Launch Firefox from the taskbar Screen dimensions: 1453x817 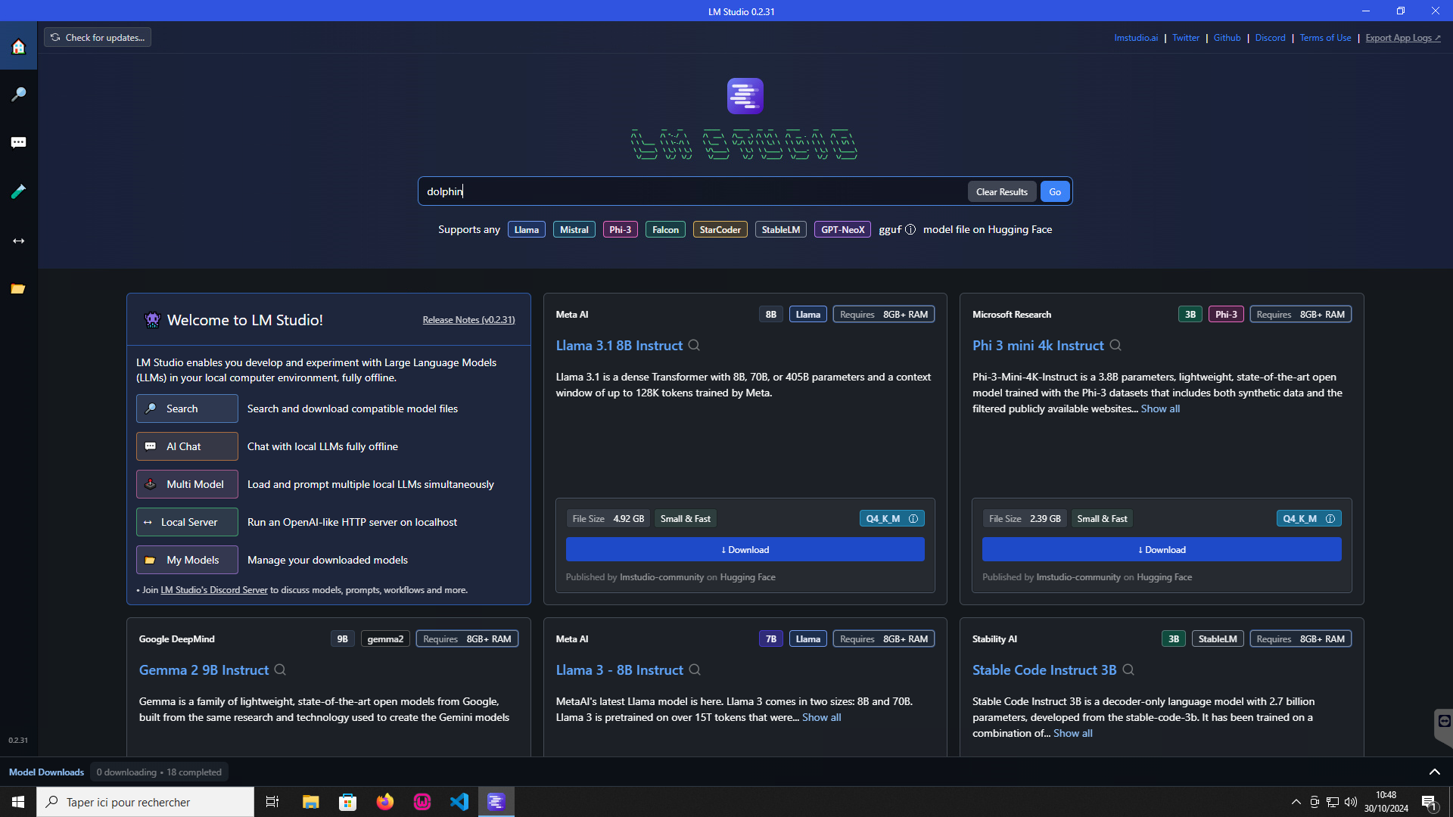tap(384, 802)
